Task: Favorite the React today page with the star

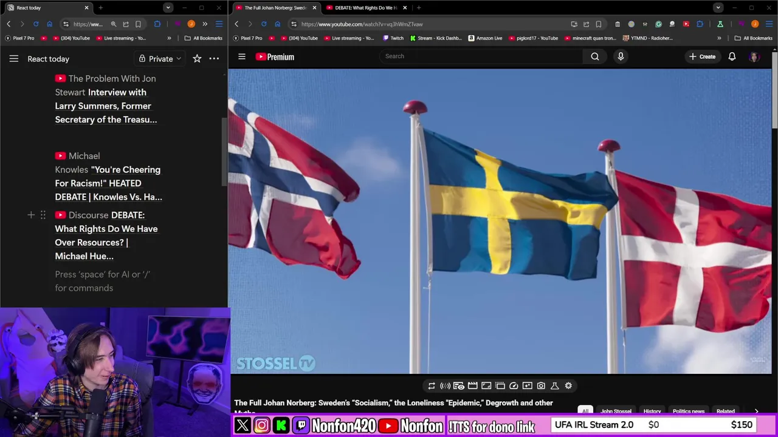Action: [x=197, y=59]
